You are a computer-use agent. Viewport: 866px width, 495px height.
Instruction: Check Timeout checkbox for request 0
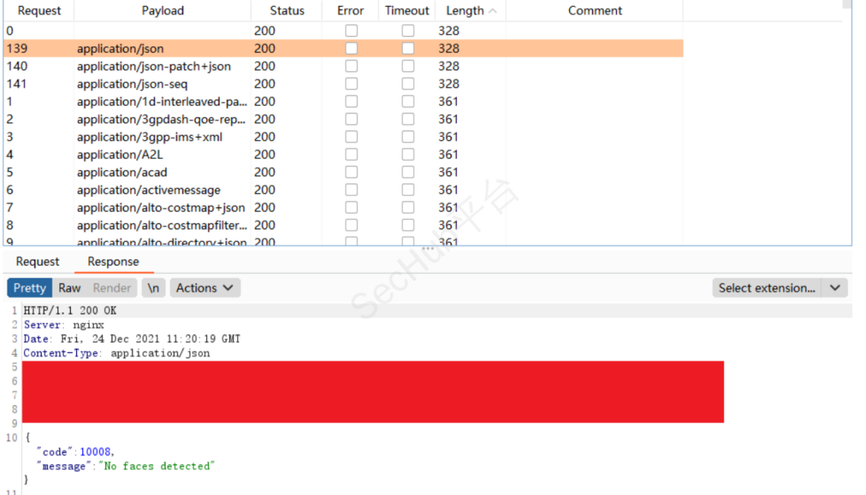coord(408,31)
